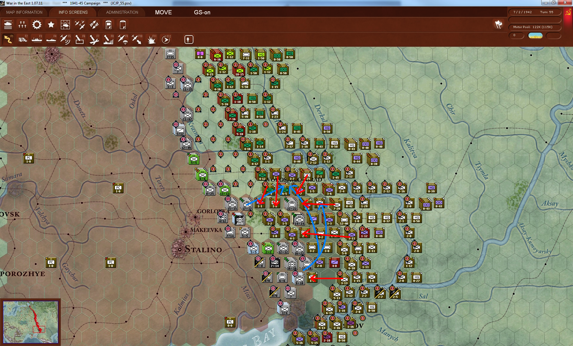Screen dimensions: 573x346
Task: Select F10 air transfer mode
Action: pos(137,39)
